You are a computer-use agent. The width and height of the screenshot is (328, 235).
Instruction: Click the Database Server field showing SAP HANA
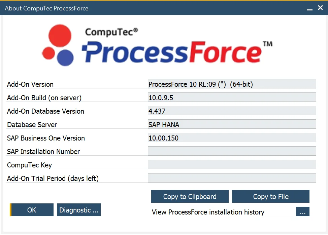pos(232,124)
